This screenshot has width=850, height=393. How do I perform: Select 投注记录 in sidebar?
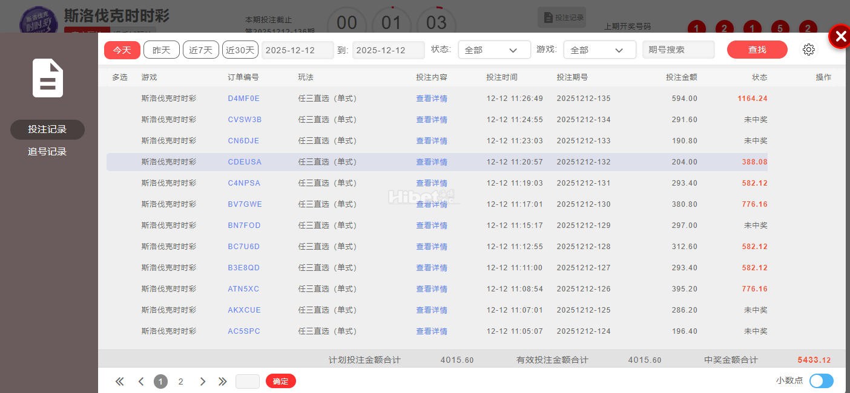tap(47, 129)
